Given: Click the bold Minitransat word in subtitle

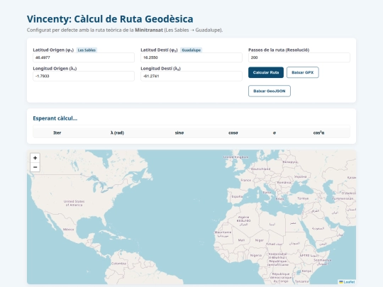Looking at the screenshot, I should pyautogui.click(x=149, y=30).
